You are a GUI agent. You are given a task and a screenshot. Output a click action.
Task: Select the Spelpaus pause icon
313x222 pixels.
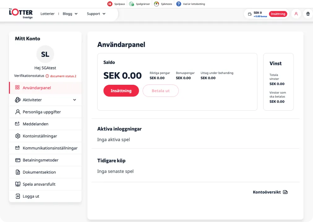click(x=110, y=4)
